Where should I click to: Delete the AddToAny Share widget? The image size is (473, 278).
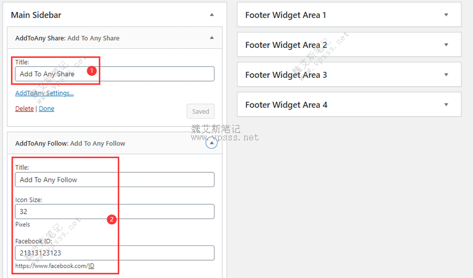24,109
